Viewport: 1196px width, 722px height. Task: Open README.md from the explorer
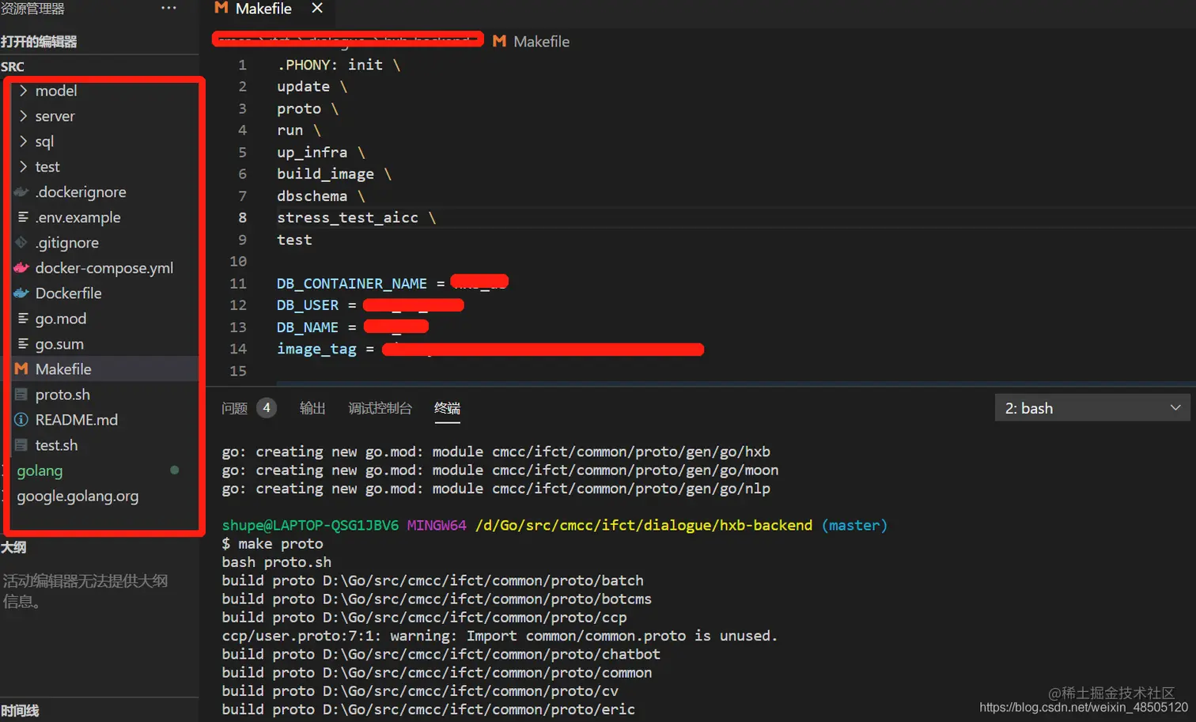click(x=76, y=420)
